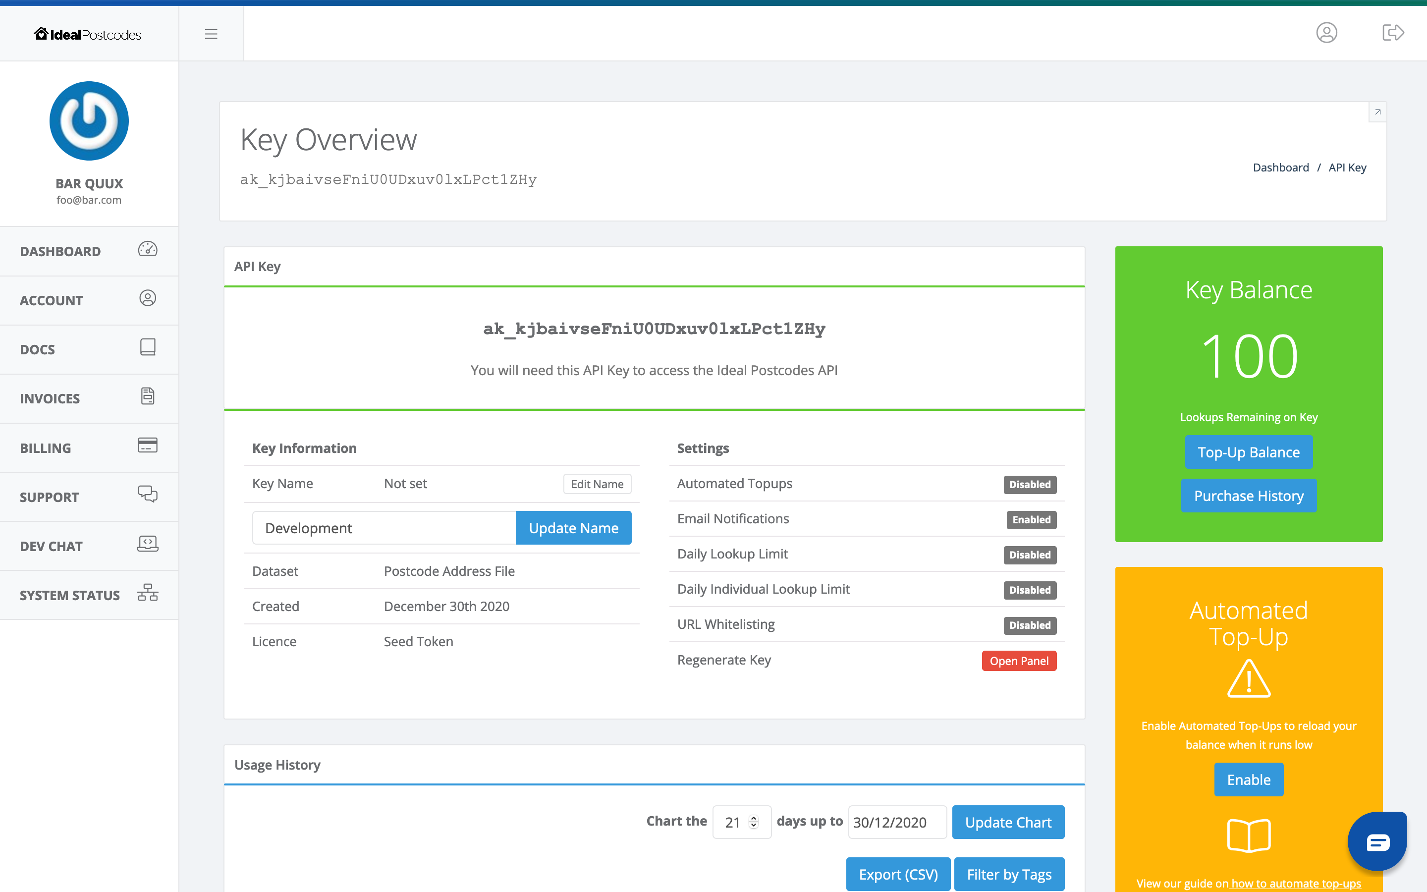
Task: Open DOCS in the sidebar
Action: click(89, 349)
